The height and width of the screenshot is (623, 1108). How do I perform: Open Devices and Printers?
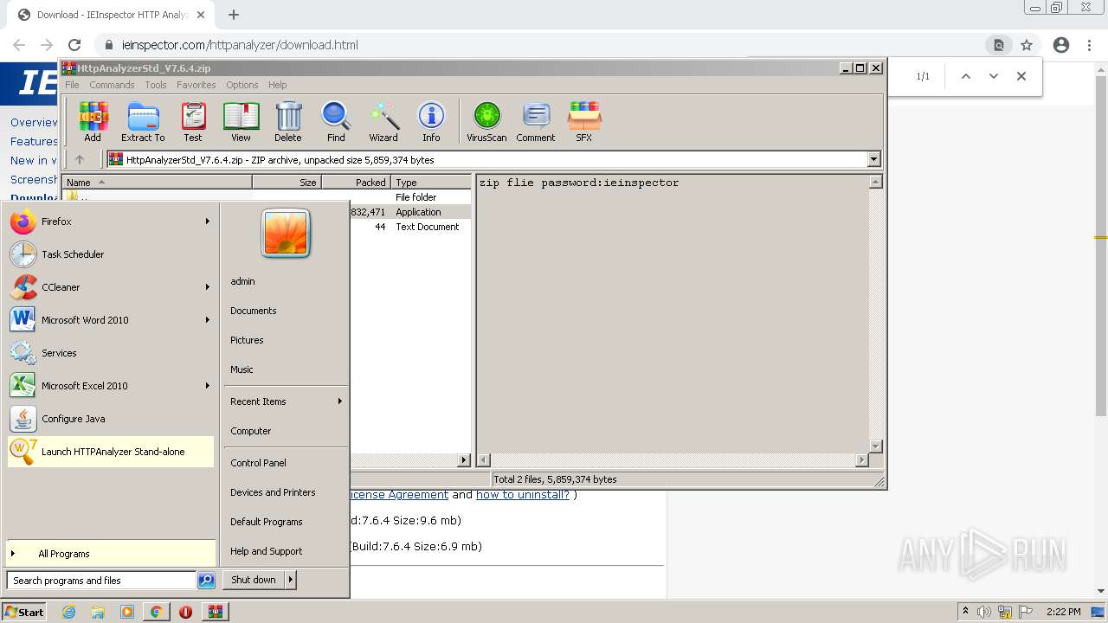273,492
